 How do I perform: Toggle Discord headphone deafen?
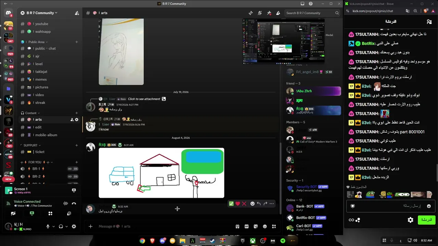point(61,227)
